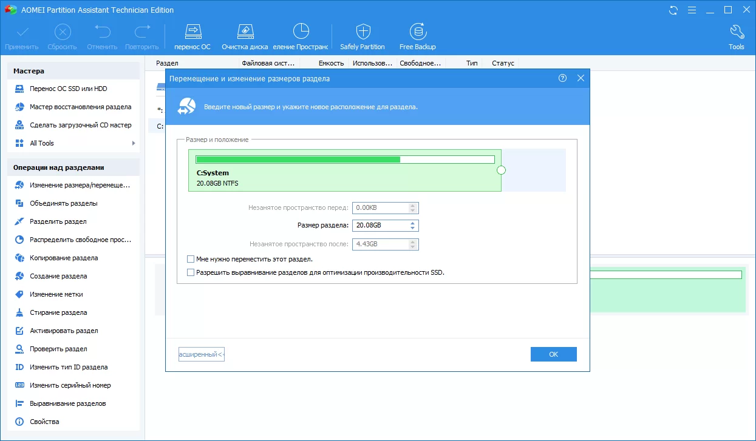Open Safely Partition from the toolbar
The image size is (756, 441).
(x=363, y=37)
